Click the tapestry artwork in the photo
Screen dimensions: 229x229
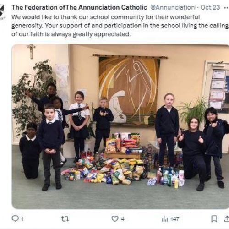tap(129, 91)
